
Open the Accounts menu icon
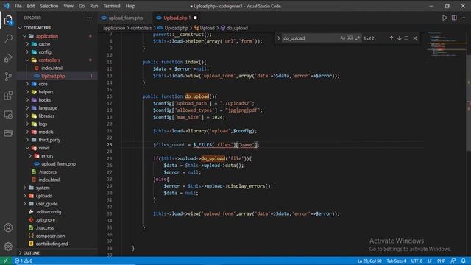pyautogui.click(x=8, y=227)
